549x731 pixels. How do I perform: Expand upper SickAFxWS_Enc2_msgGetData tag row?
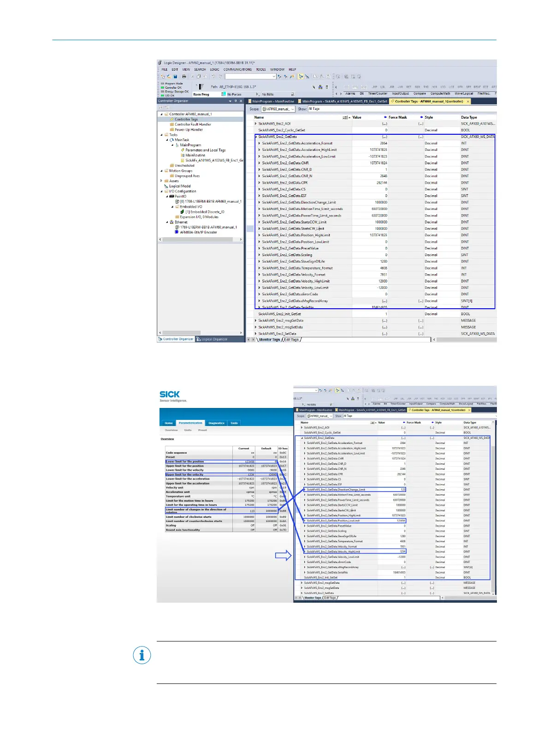click(256, 320)
